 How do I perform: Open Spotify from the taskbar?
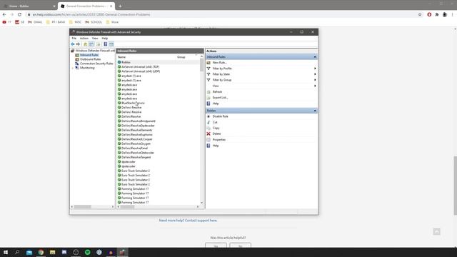coord(87,252)
